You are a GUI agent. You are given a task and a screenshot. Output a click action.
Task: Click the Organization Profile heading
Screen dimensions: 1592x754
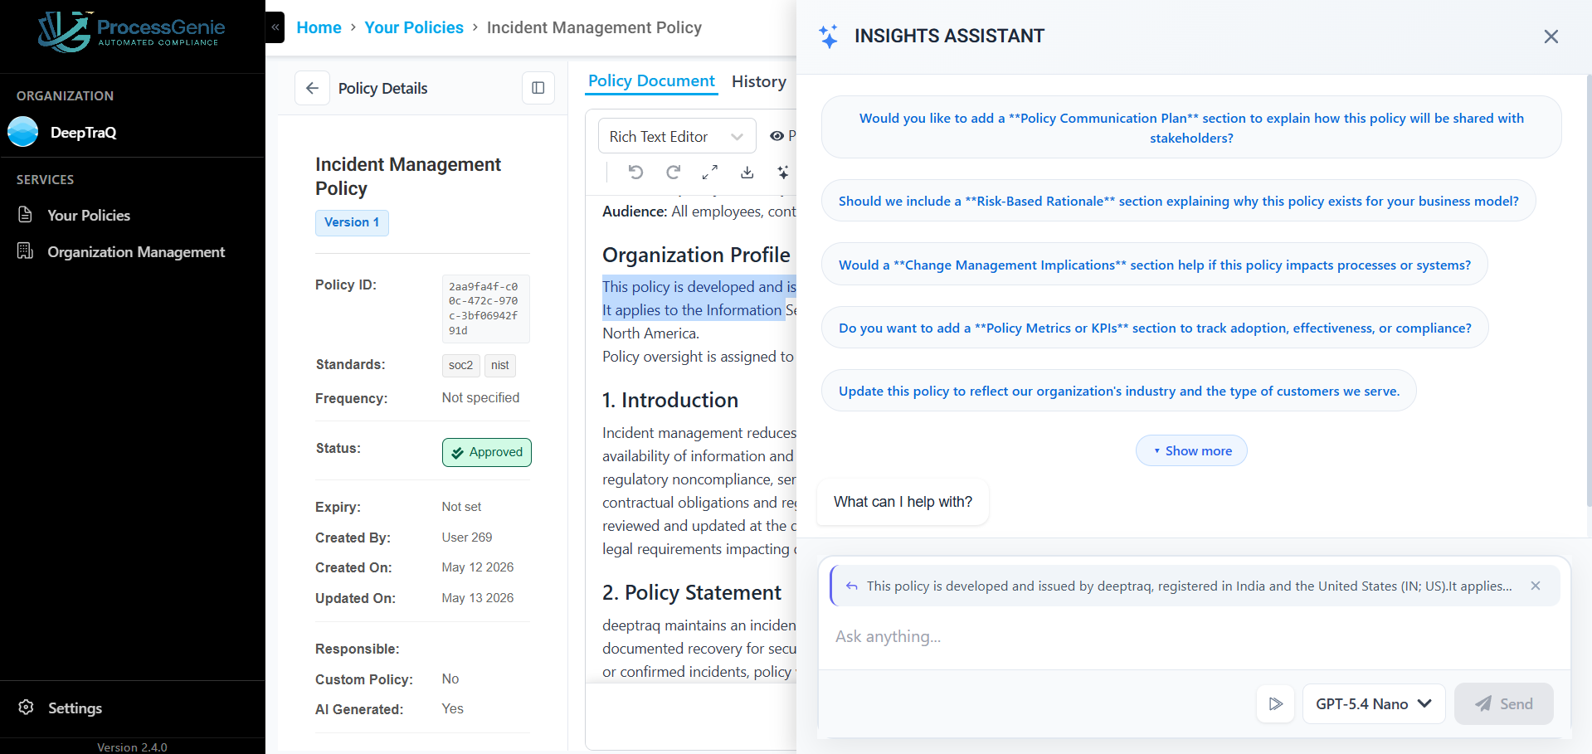[x=696, y=255]
